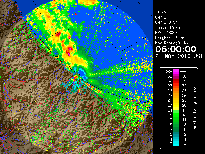Click 'Task: OYAMA' text
Viewport: 205px width, 154px height.
[168, 28]
